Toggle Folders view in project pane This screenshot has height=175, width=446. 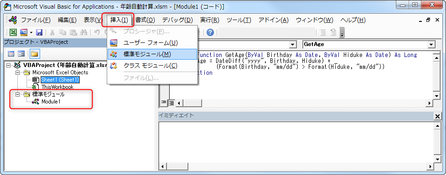[x=34, y=54]
